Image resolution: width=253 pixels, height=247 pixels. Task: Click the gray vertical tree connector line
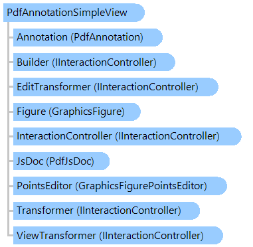click(x=9, y=129)
